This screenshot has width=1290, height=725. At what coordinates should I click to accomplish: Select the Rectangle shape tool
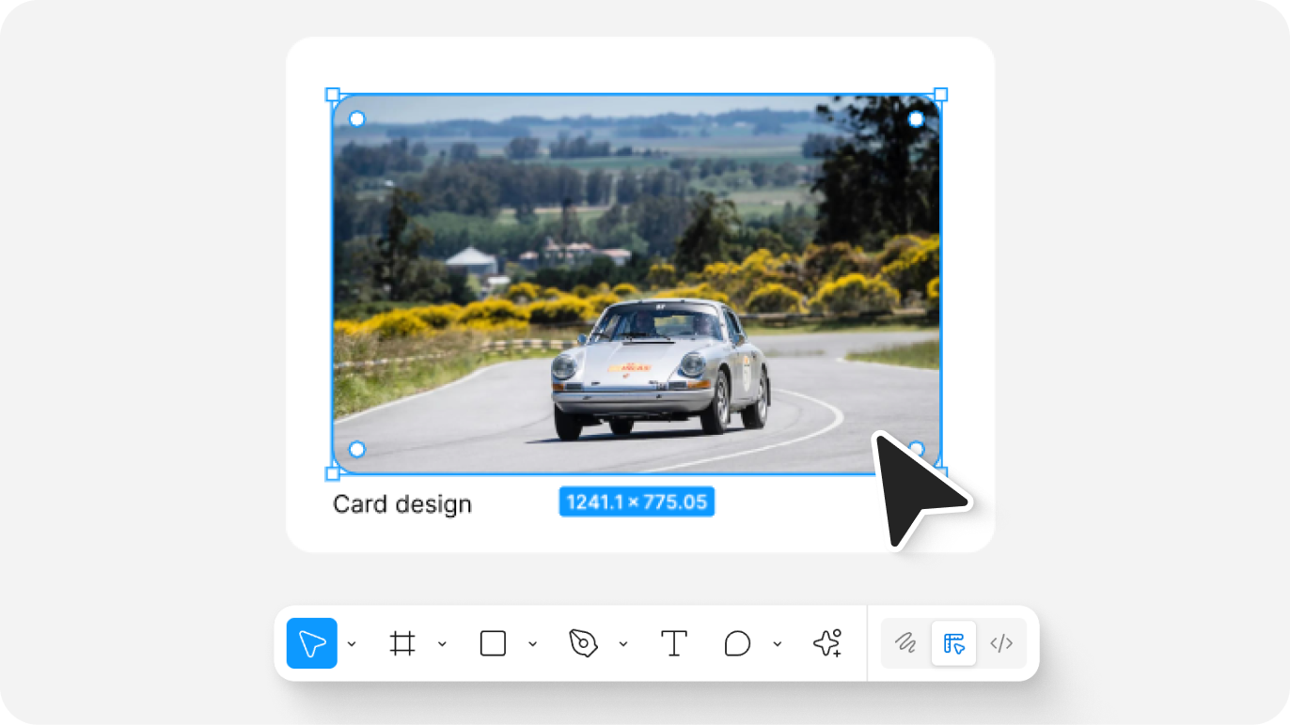click(493, 643)
